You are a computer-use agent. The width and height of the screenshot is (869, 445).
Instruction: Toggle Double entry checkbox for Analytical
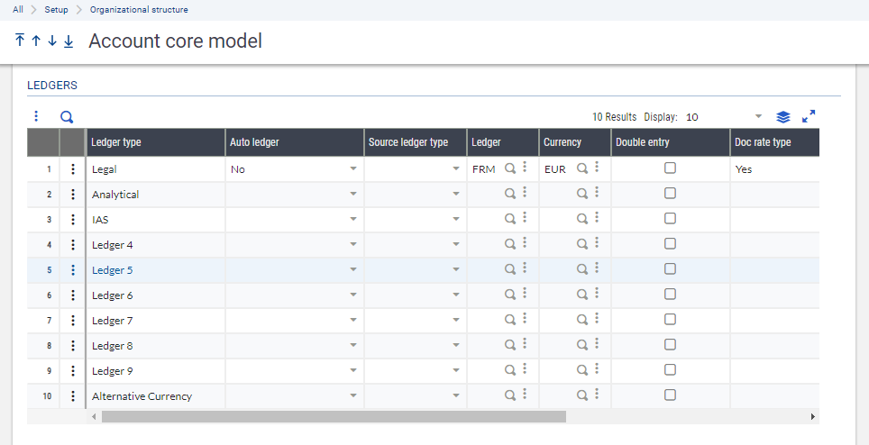670,193
